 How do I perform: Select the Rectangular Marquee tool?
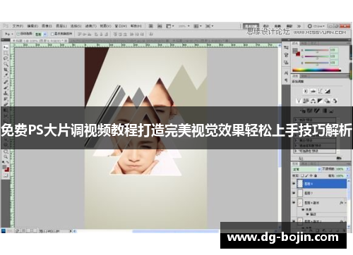coord(6,53)
